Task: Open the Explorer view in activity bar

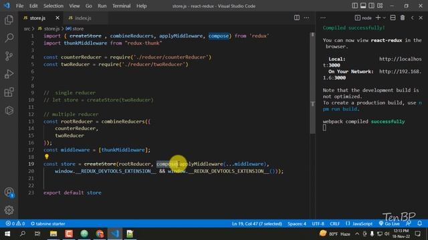Action: point(9,20)
